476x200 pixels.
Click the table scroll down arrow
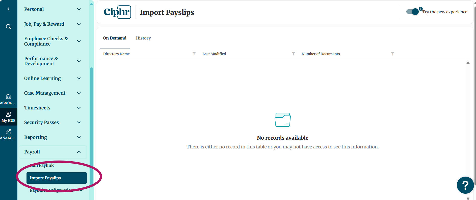(468, 198)
